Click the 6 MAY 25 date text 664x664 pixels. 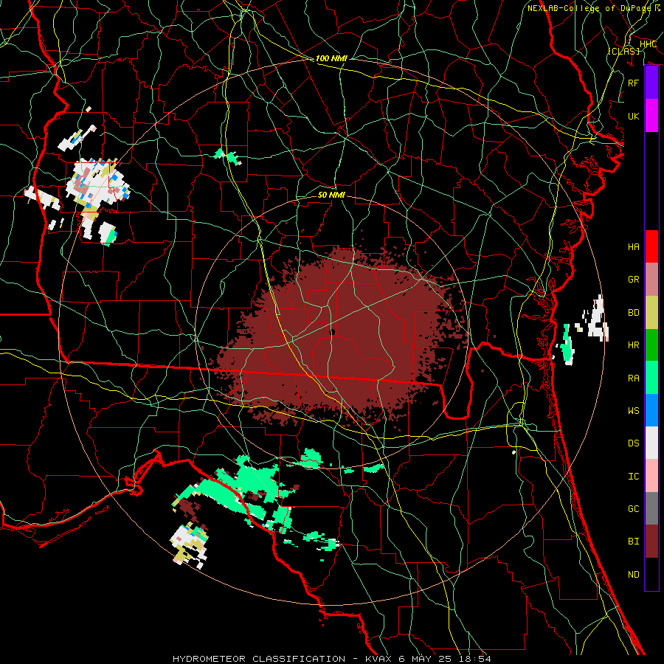pos(427,659)
